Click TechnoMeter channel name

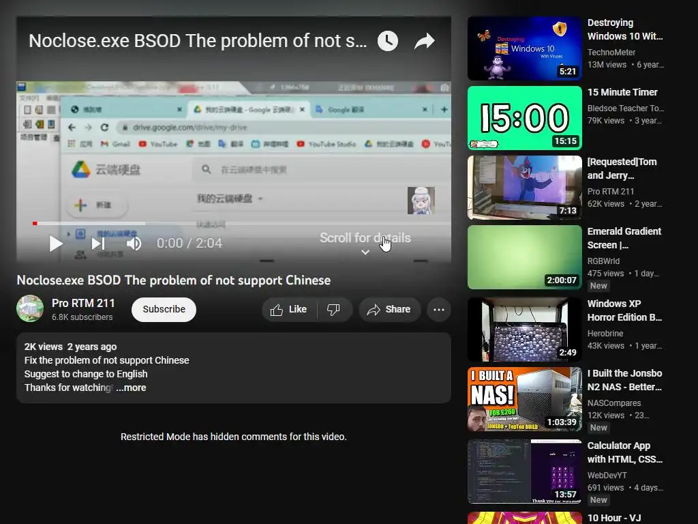tap(611, 52)
